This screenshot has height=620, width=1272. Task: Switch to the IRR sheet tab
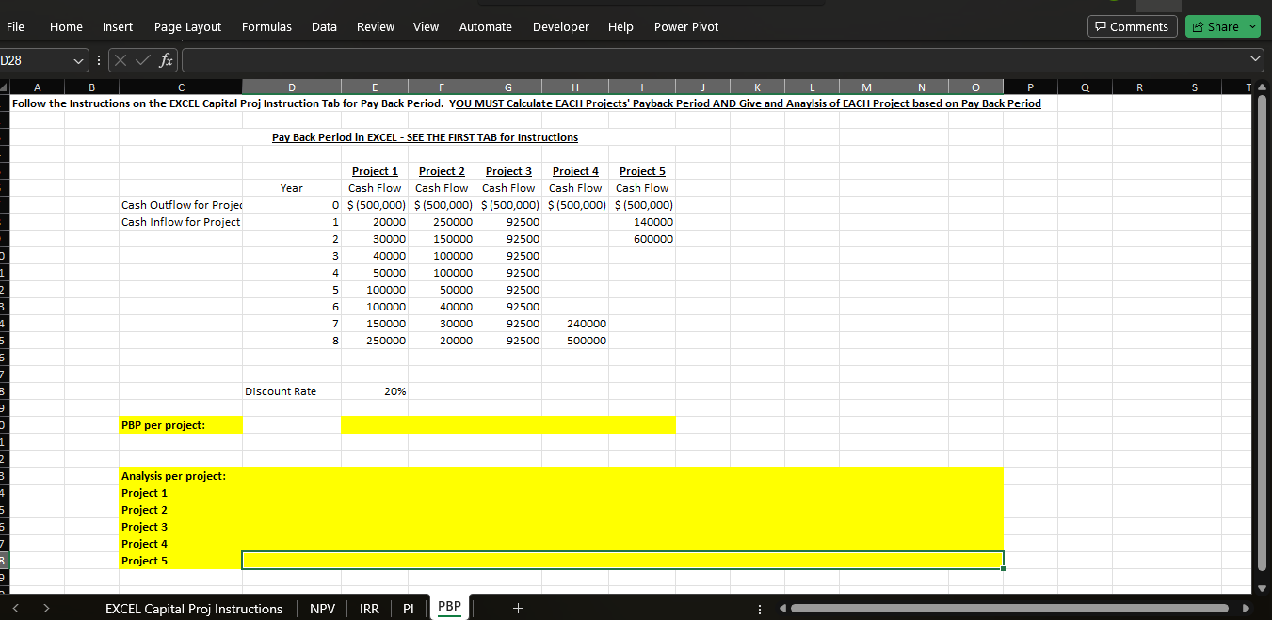tap(369, 608)
